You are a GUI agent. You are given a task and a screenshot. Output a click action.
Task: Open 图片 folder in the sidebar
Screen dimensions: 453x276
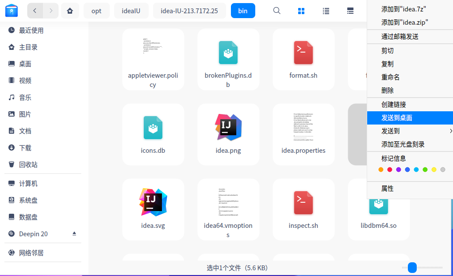point(43,114)
